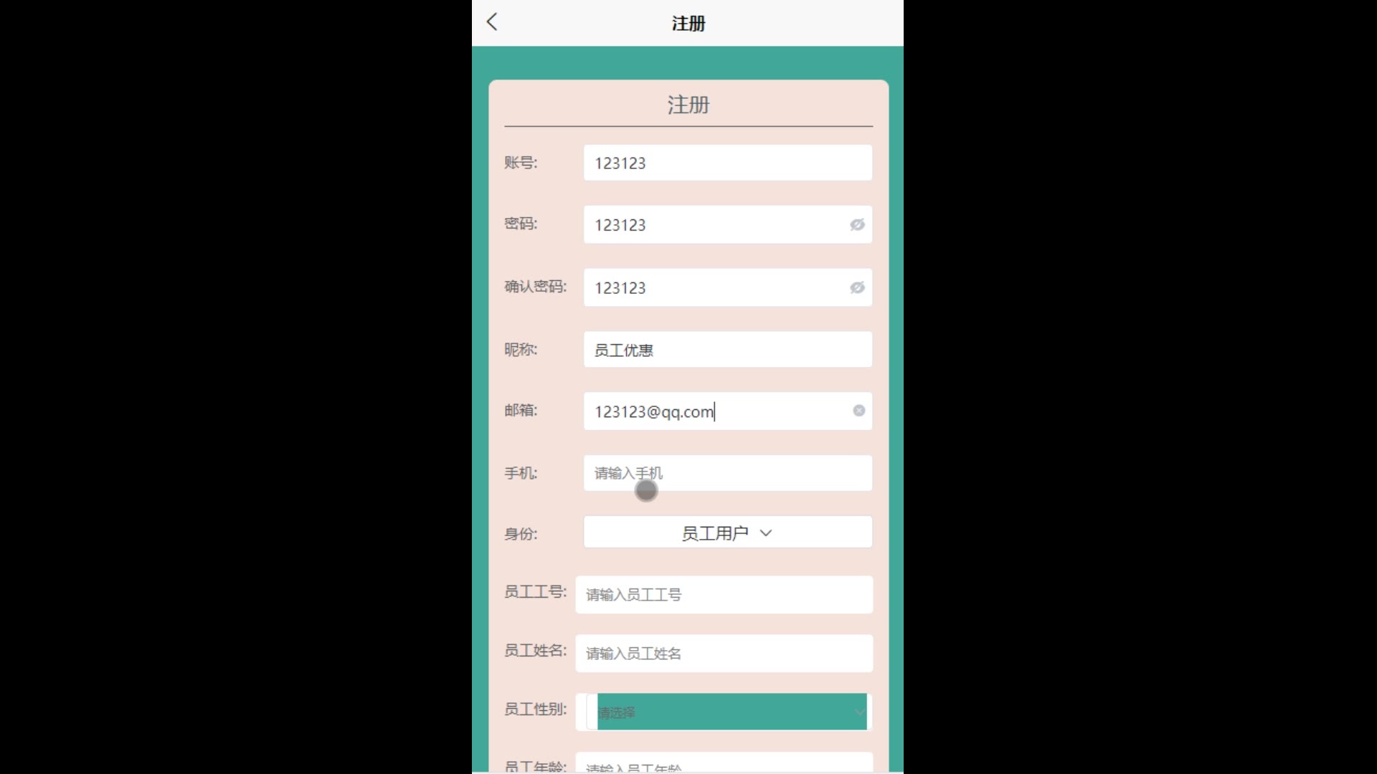This screenshot has width=1377, height=774.
Task: Click the 员工工号 input field
Action: [724, 594]
